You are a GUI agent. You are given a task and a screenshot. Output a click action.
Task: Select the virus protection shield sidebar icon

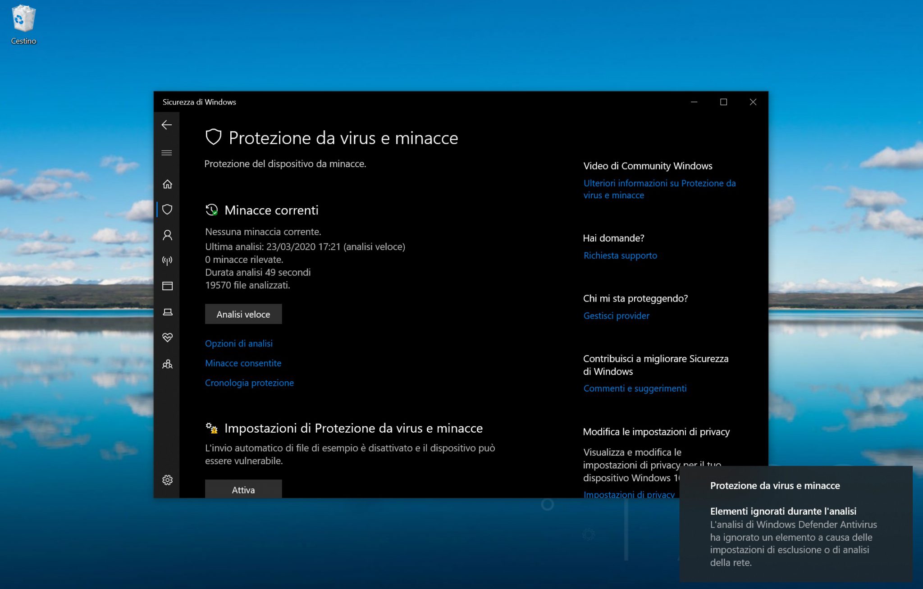pyautogui.click(x=167, y=209)
